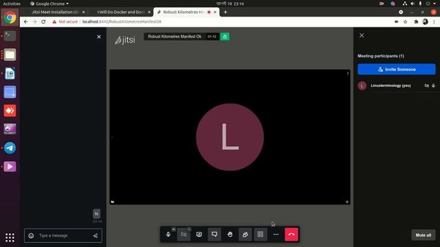Click participant microphone icon for Linuxterminology
Image resolution: width=440 pixels, height=247 pixels.
(433, 86)
